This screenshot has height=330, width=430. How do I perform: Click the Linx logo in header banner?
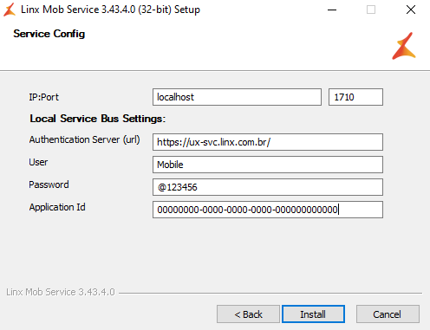click(x=404, y=46)
